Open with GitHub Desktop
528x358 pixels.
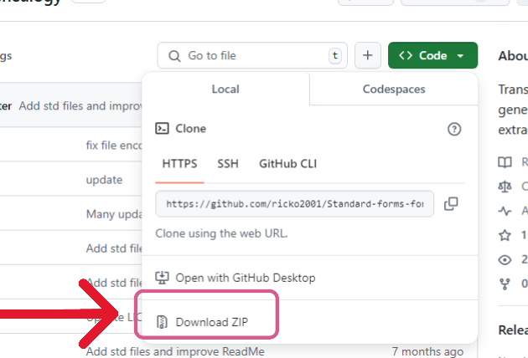tap(246, 278)
